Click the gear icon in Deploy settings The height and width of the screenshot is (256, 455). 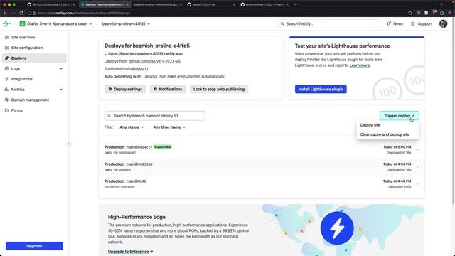(x=110, y=89)
